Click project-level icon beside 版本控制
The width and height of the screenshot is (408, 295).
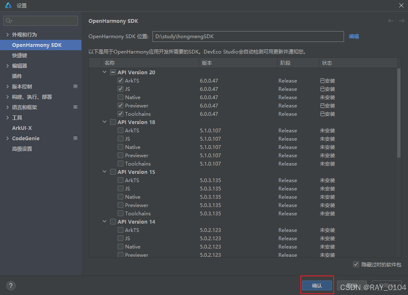(76, 86)
